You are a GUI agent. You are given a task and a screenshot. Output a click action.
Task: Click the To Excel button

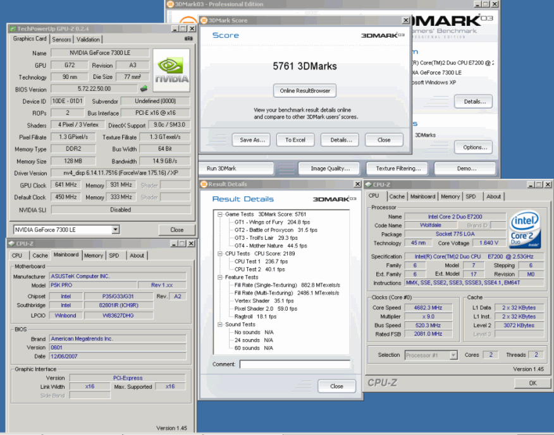click(295, 140)
